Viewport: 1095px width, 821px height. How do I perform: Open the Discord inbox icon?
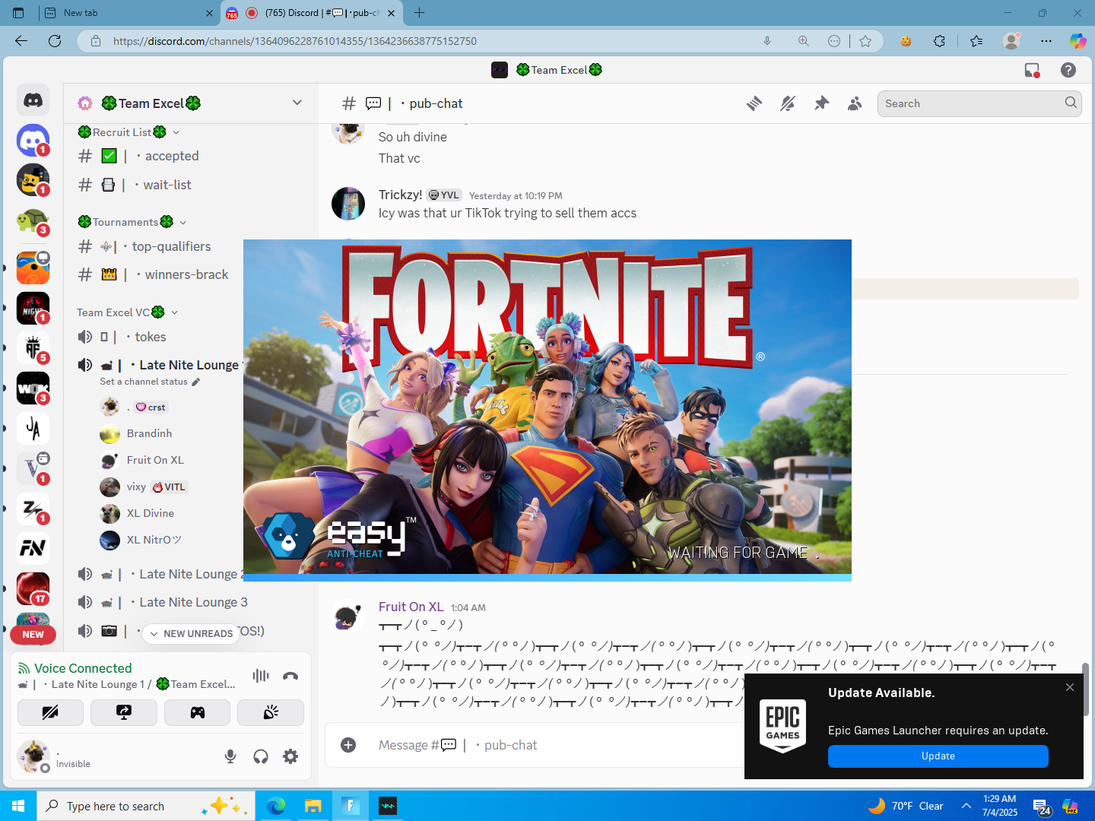tap(1032, 70)
